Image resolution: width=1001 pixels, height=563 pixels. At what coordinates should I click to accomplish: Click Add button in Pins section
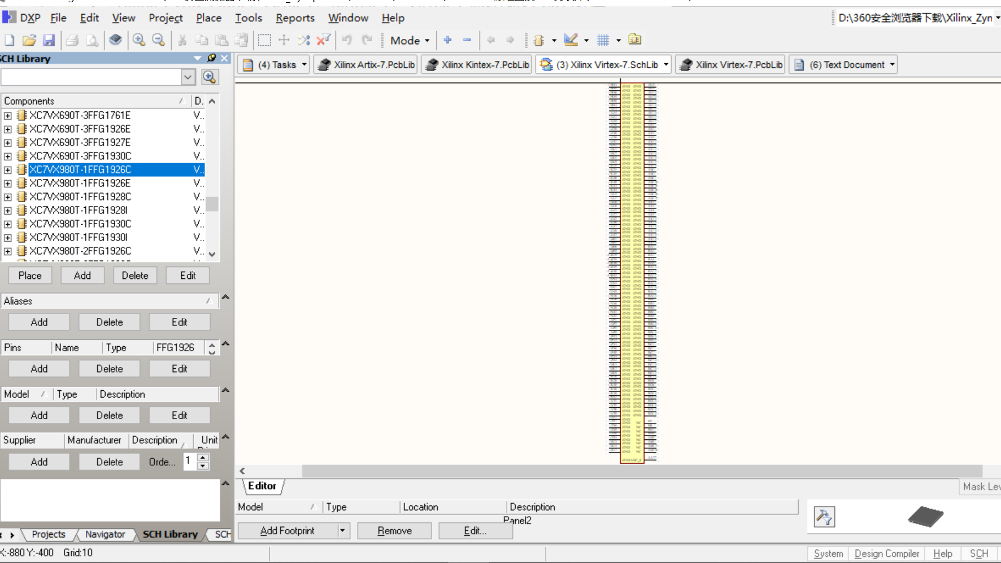(x=39, y=369)
